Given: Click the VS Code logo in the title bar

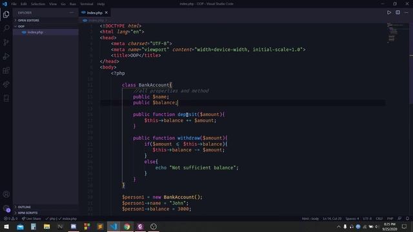Looking at the screenshot, I should 5,4.
